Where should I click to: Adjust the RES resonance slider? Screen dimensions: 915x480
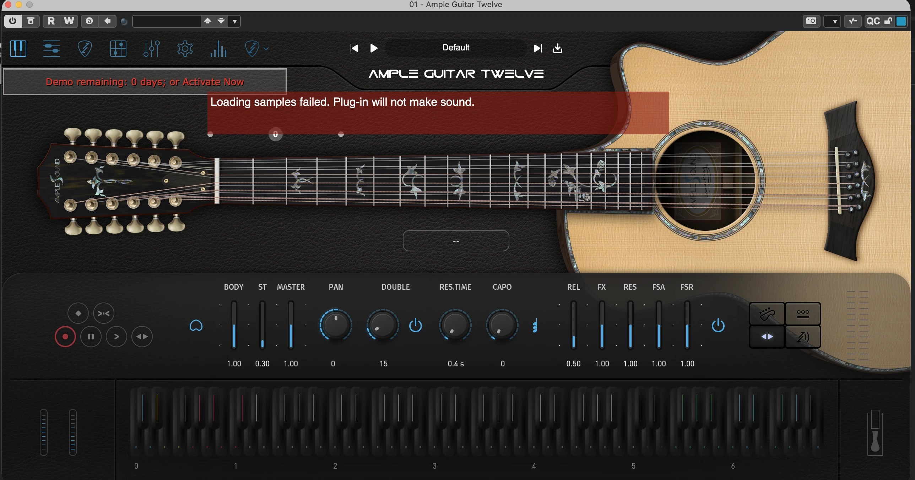tap(630, 324)
